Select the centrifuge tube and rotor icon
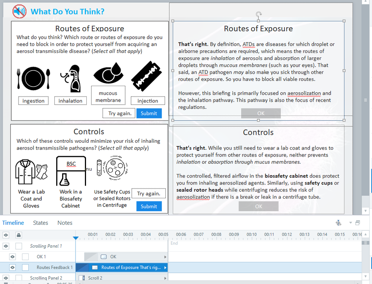372x284 pixels. coord(112,168)
